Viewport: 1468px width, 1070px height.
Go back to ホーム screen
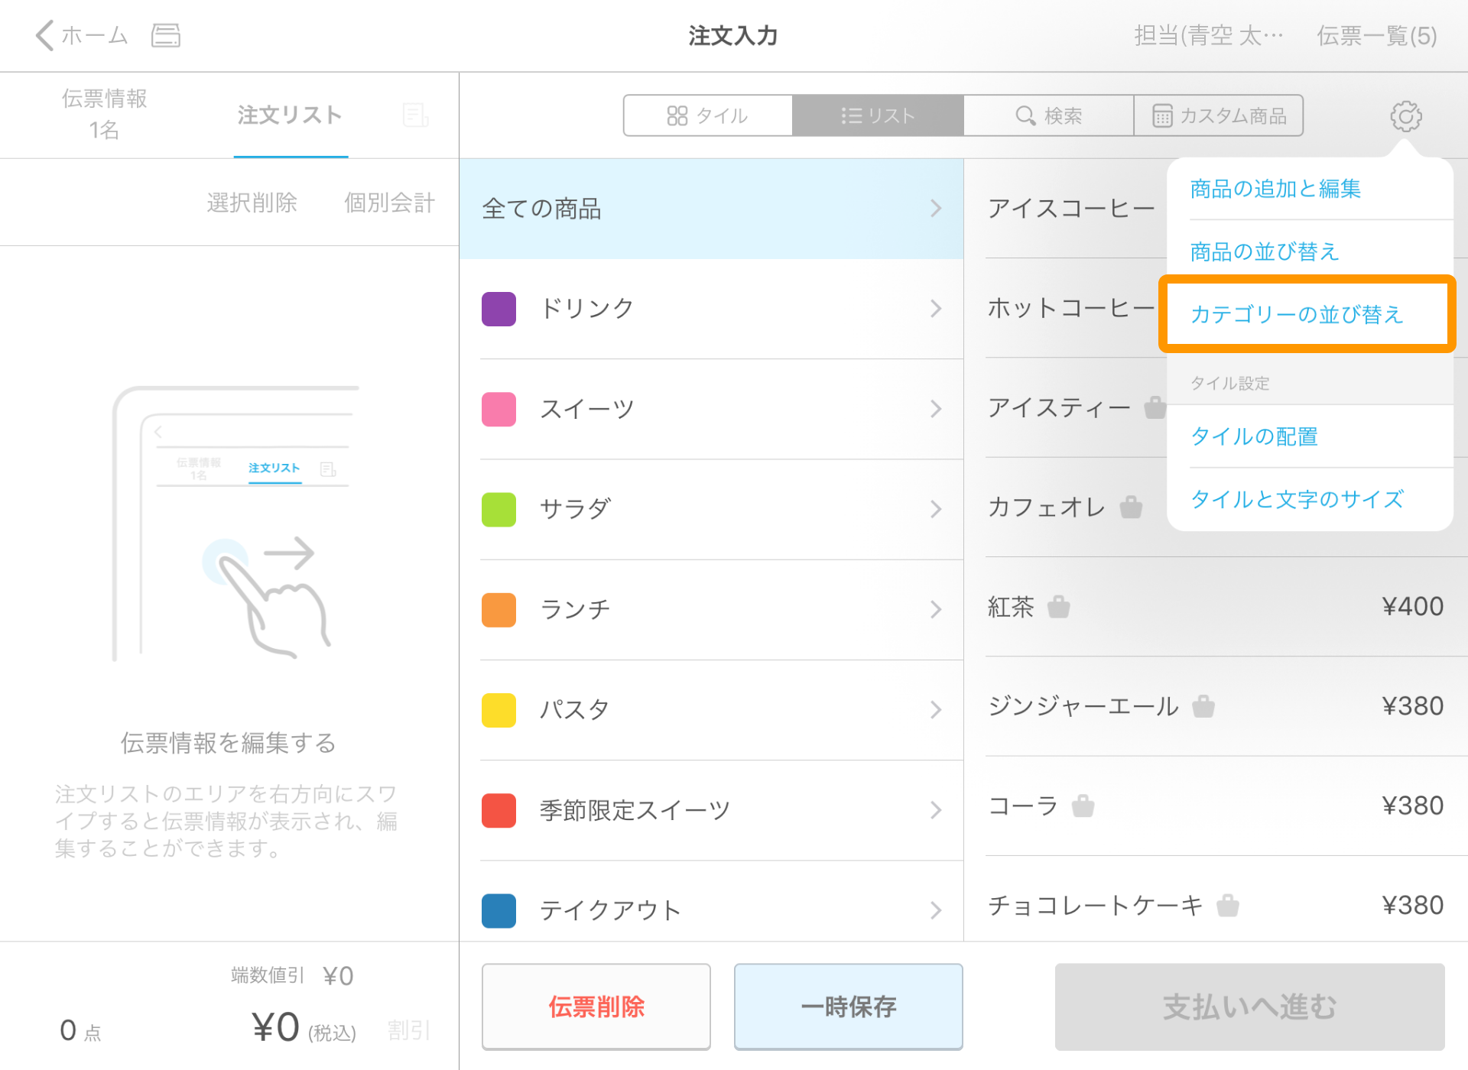82,35
